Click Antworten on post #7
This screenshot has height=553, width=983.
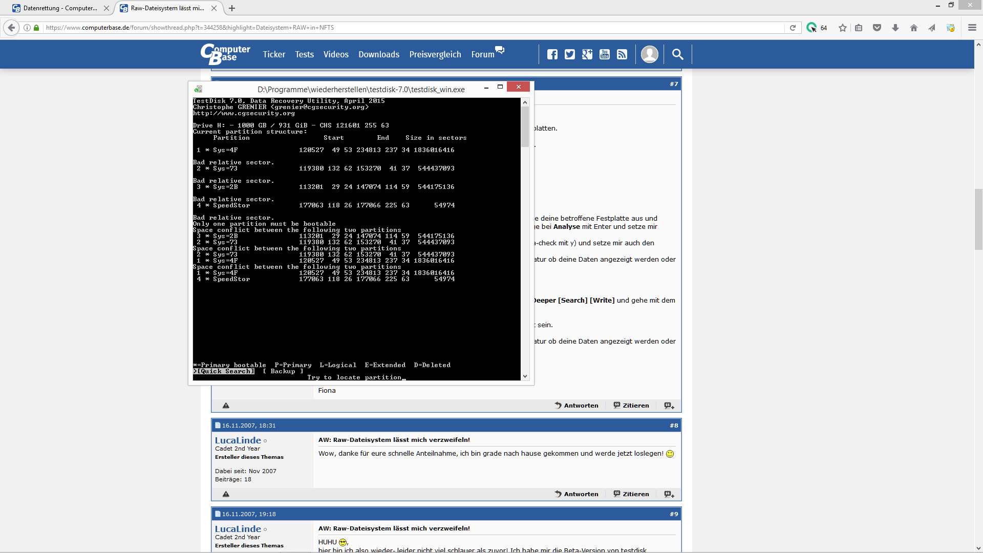click(x=576, y=406)
